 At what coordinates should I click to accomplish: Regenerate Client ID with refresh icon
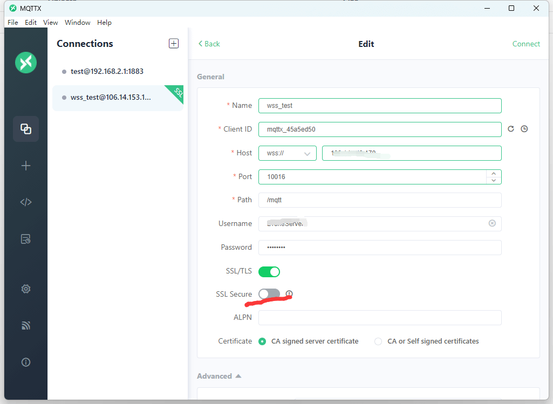511,129
